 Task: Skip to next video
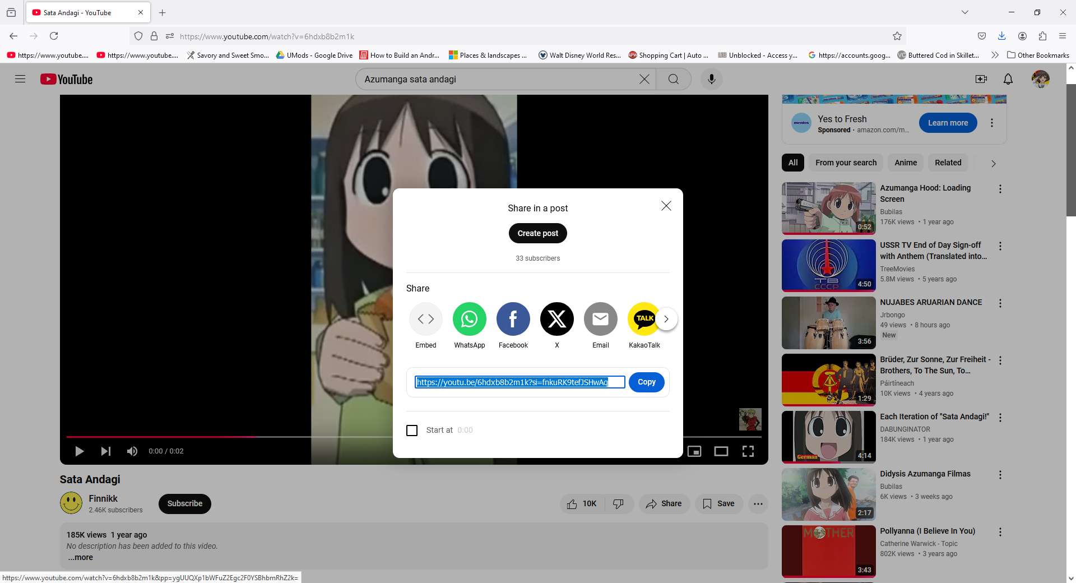[106, 451]
